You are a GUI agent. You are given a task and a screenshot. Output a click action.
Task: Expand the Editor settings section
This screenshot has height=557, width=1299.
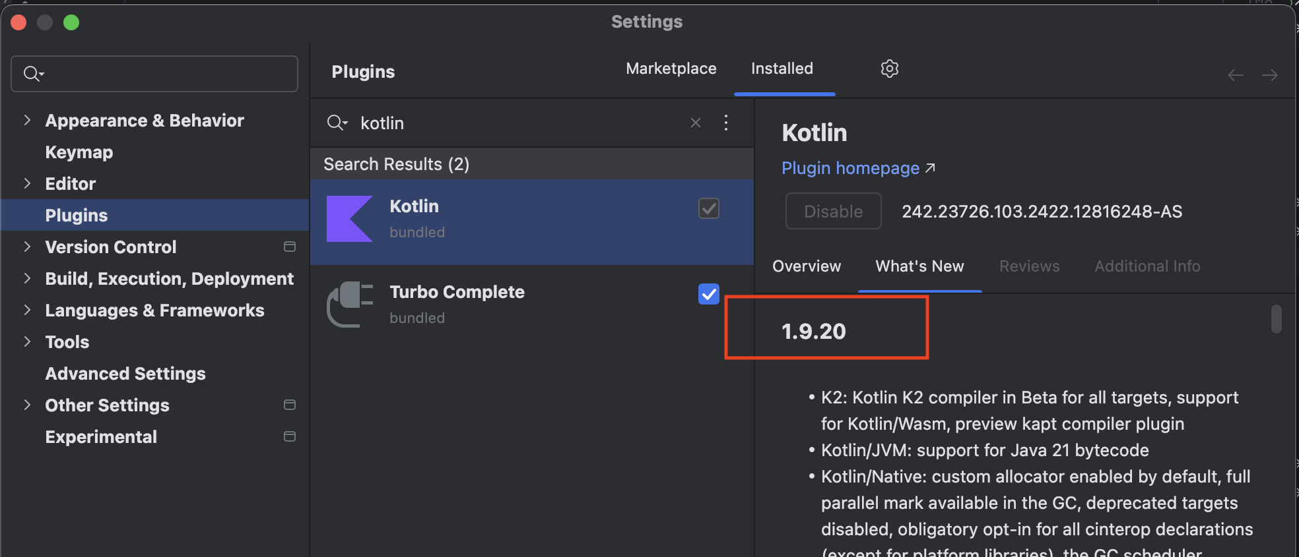(x=27, y=183)
